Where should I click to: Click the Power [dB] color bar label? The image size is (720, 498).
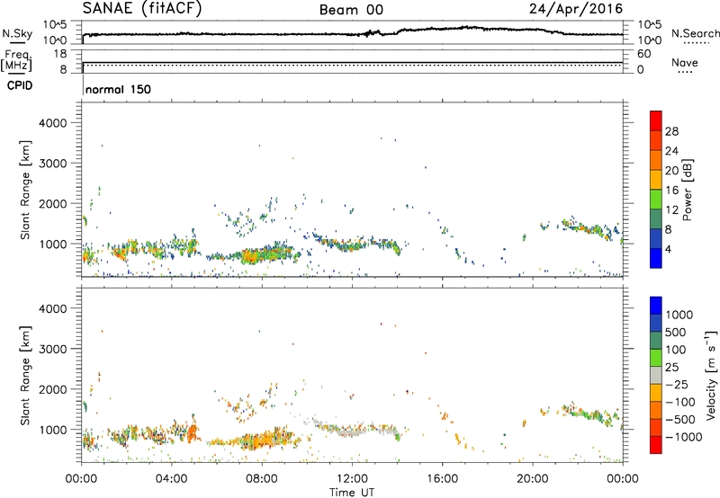point(687,190)
